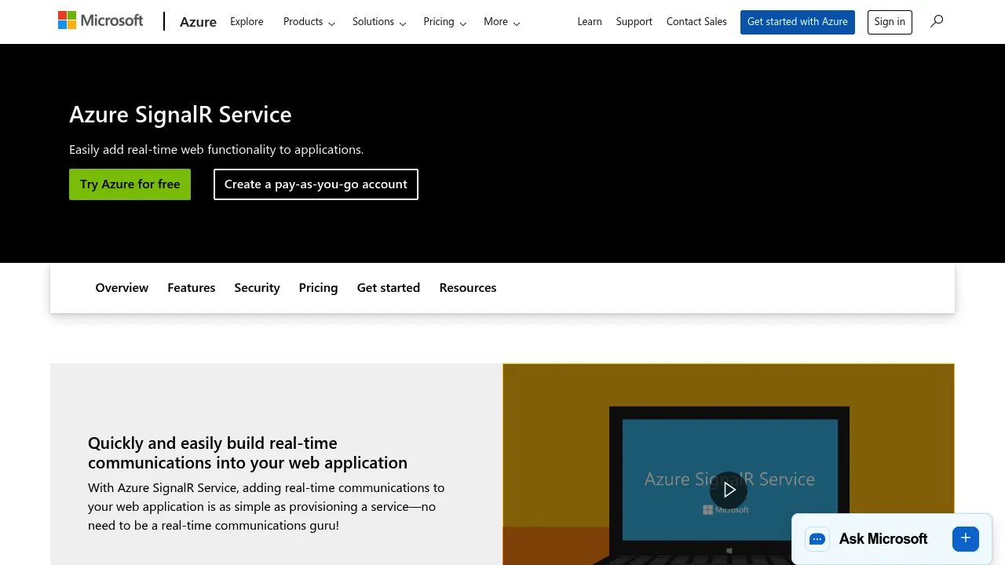This screenshot has height=565, width=1005.
Task: Open the Azure home link
Action: point(198,22)
